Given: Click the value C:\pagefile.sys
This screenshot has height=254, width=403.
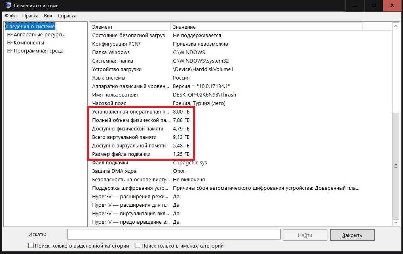Looking at the screenshot, I should click(190, 163).
